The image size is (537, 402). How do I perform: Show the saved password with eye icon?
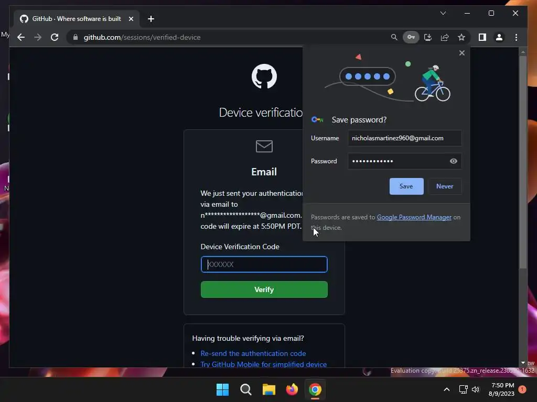click(x=454, y=161)
